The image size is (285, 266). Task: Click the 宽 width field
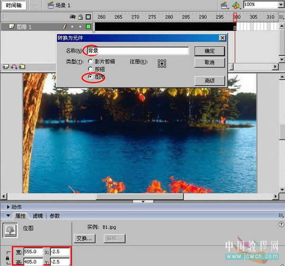33,252
